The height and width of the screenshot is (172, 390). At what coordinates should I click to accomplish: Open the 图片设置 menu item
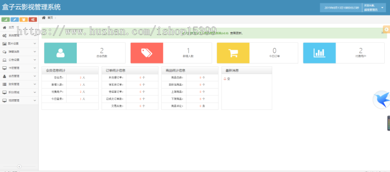pos(19,44)
